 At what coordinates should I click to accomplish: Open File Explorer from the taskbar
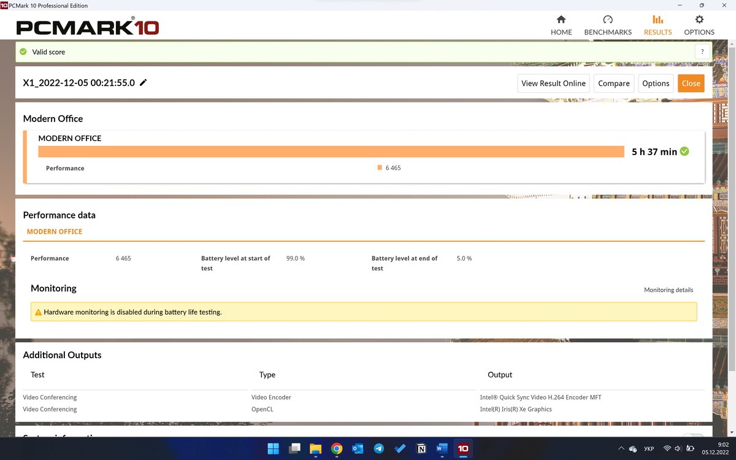315,448
